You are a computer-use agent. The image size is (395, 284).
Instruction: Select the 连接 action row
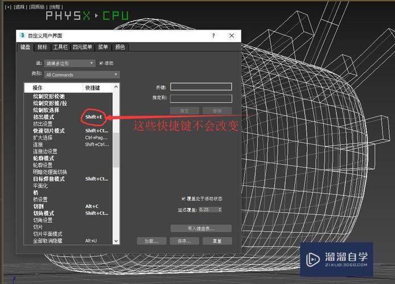[68, 144]
